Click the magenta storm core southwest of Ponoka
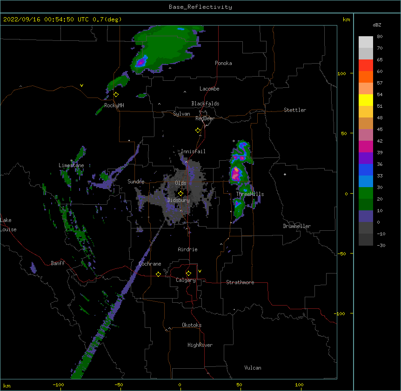This screenshot has width=401, height=391. [x=141, y=62]
